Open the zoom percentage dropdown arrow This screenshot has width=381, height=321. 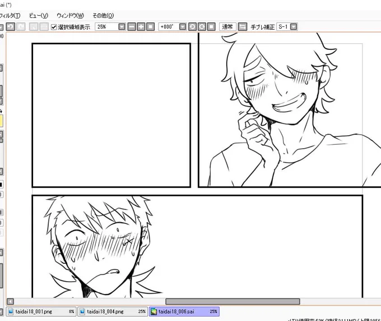tap(122, 27)
